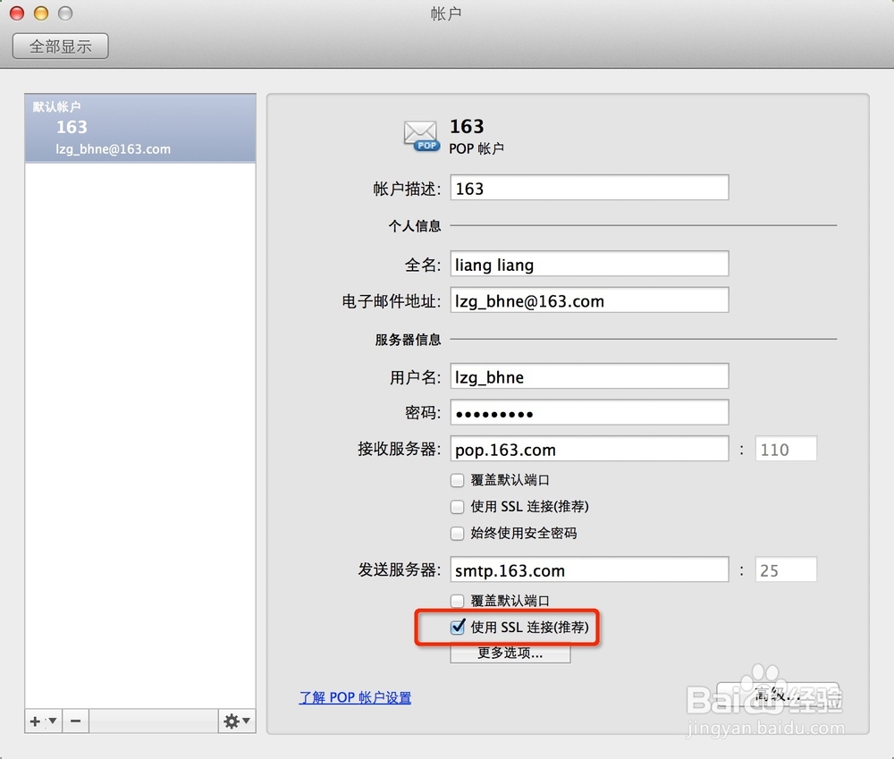Open the add account dropdown arrow
Viewport: 894px width, 759px height.
coord(53,721)
